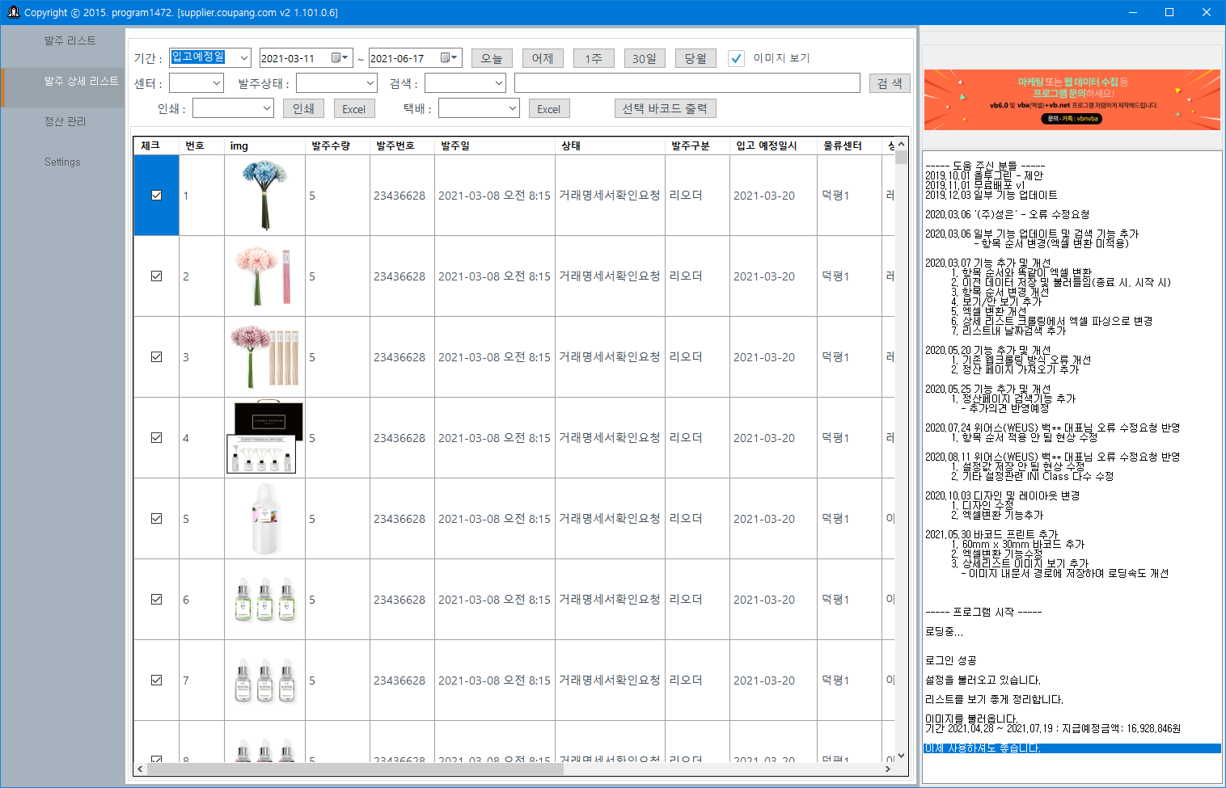The image size is (1226, 788).
Task: Switch to the 발주 리스트 sidebar menu
Action: [x=68, y=40]
